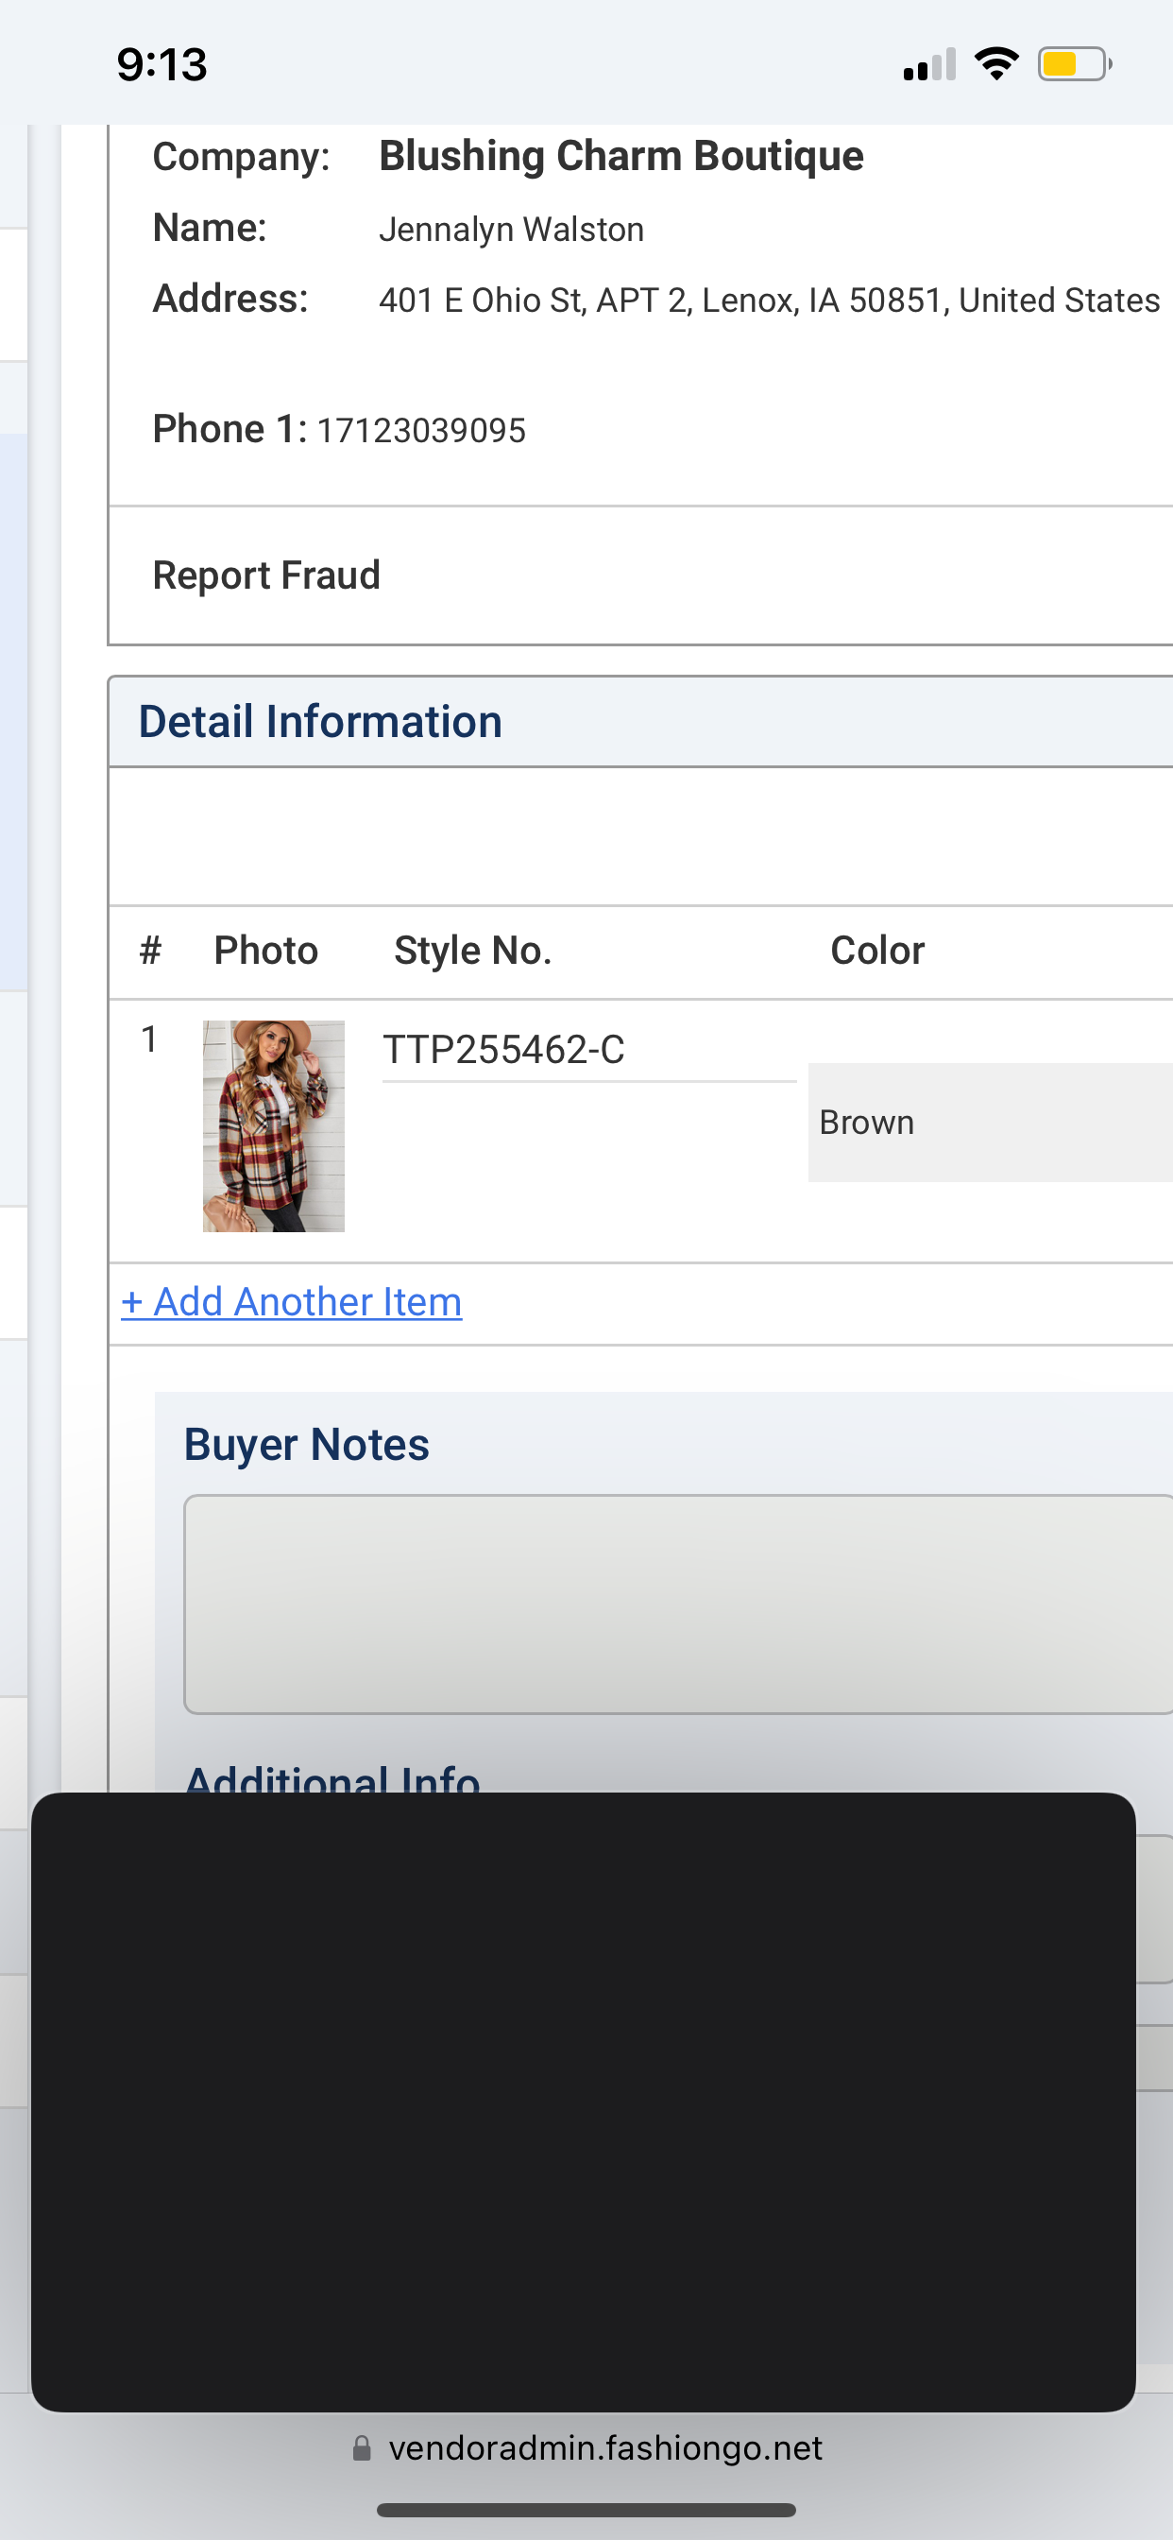Screen dimensions: 1173x2540
Task: Tap the home indicator bar
Action: click(x=586, y=2510)
